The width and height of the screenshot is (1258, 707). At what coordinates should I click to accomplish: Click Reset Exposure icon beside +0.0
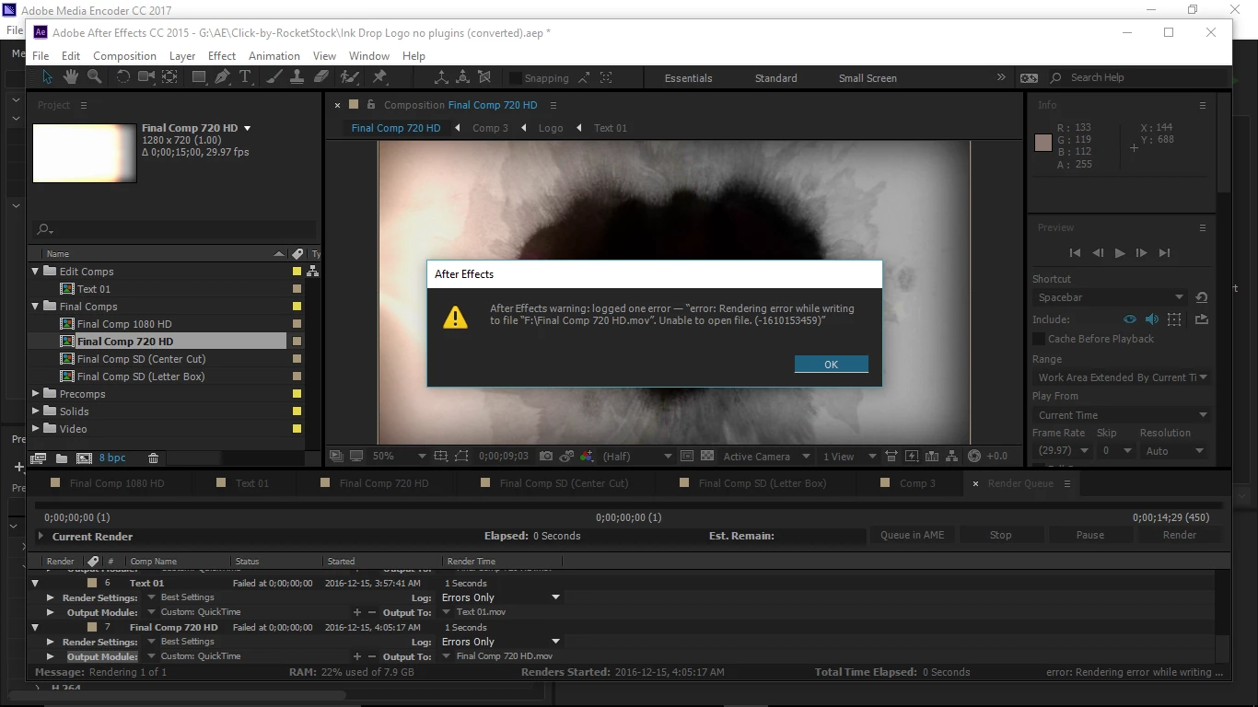coord(974,456)
